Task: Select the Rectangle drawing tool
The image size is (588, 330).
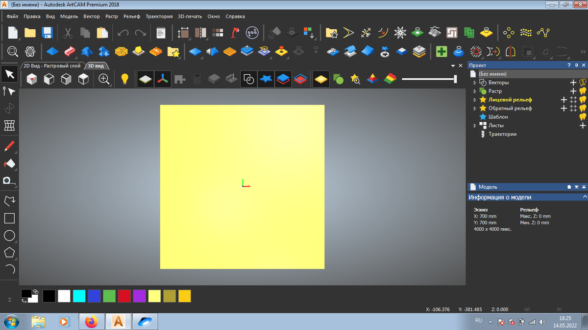Action: click(9, 218)
